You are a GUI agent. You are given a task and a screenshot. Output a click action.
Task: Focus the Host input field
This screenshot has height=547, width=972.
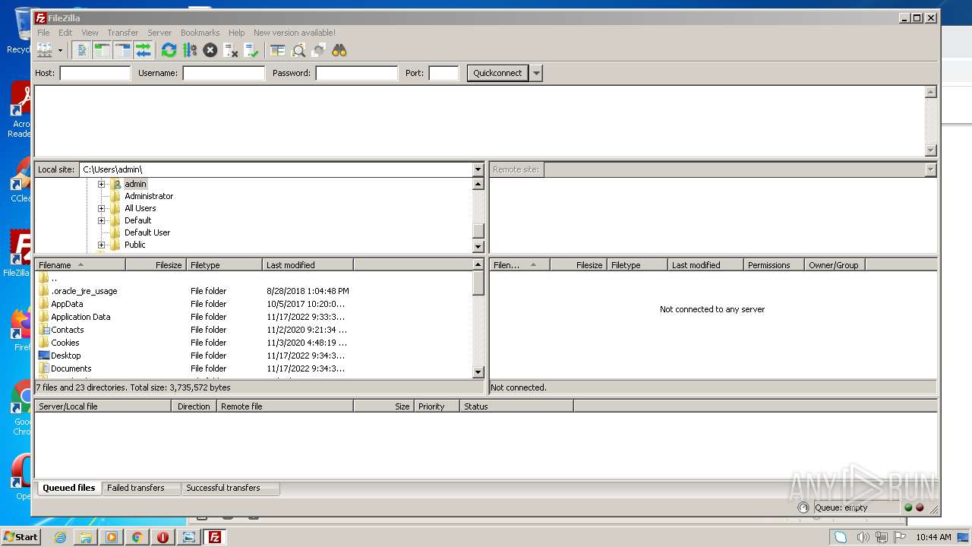[95, 73]
